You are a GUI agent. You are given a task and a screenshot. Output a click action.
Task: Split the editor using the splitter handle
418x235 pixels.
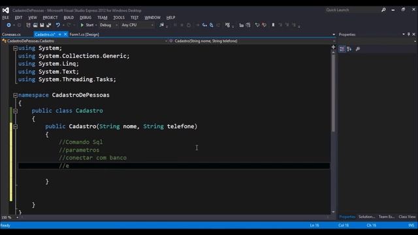pos(333,47)
